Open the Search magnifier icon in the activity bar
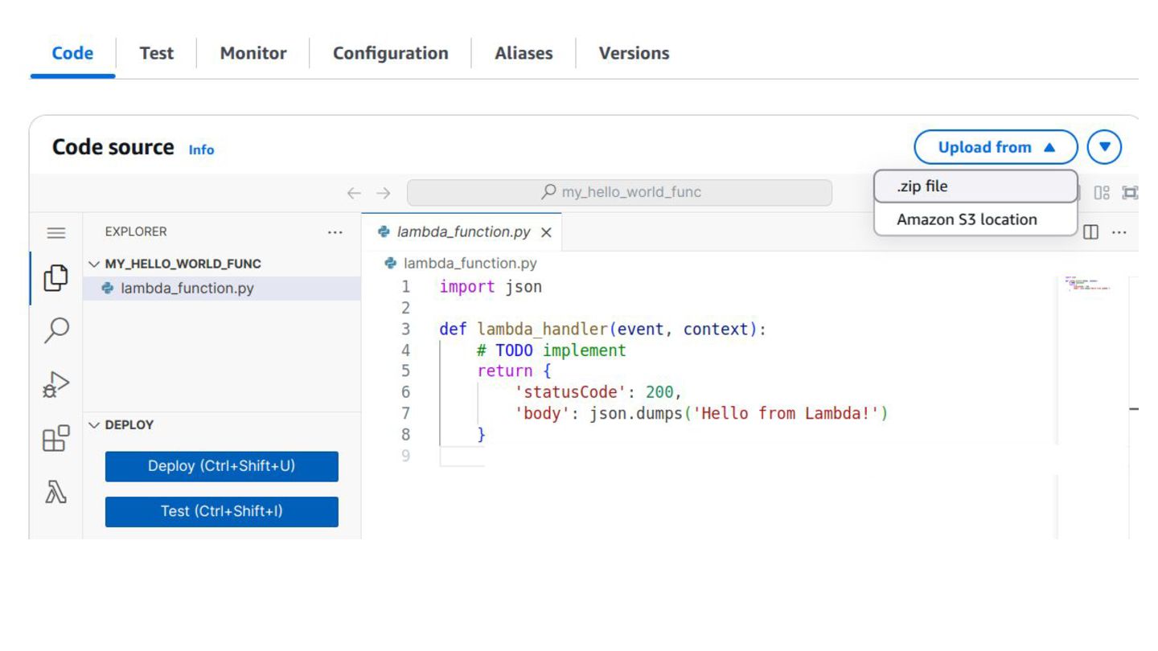This screenshot has height=651, width=1158. pos(55,330)
